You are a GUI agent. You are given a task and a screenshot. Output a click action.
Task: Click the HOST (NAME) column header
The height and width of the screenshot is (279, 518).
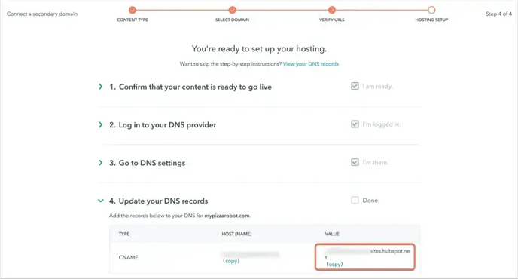tap(236, 234)
